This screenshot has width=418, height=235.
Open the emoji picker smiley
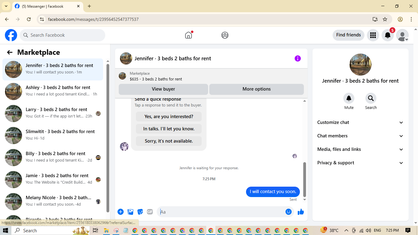[x=289, y=212]
